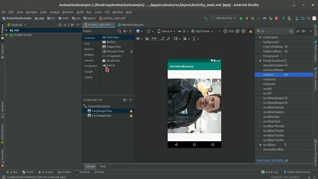Click the Clear All Constraints icon
The width and height of the screenshot is (318, 179).
click(x=162, y=39)
